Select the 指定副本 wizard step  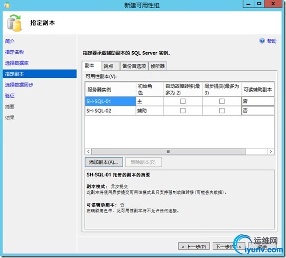click(x=39, y=74)
